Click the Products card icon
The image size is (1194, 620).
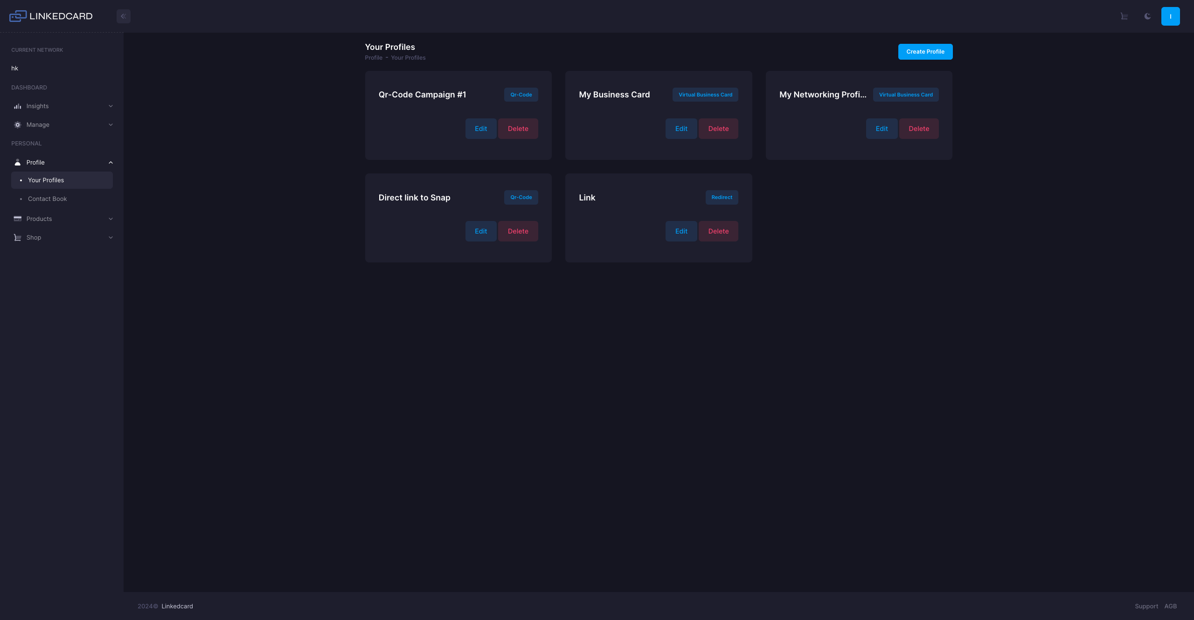[x=17, y=219]
